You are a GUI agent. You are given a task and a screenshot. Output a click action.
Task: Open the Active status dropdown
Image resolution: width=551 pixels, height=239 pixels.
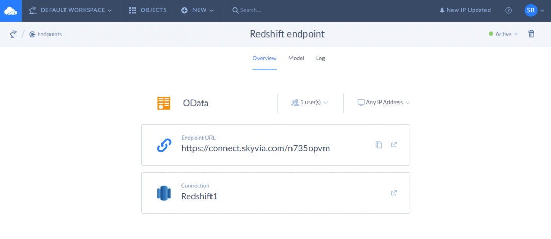tap(503, 34)
